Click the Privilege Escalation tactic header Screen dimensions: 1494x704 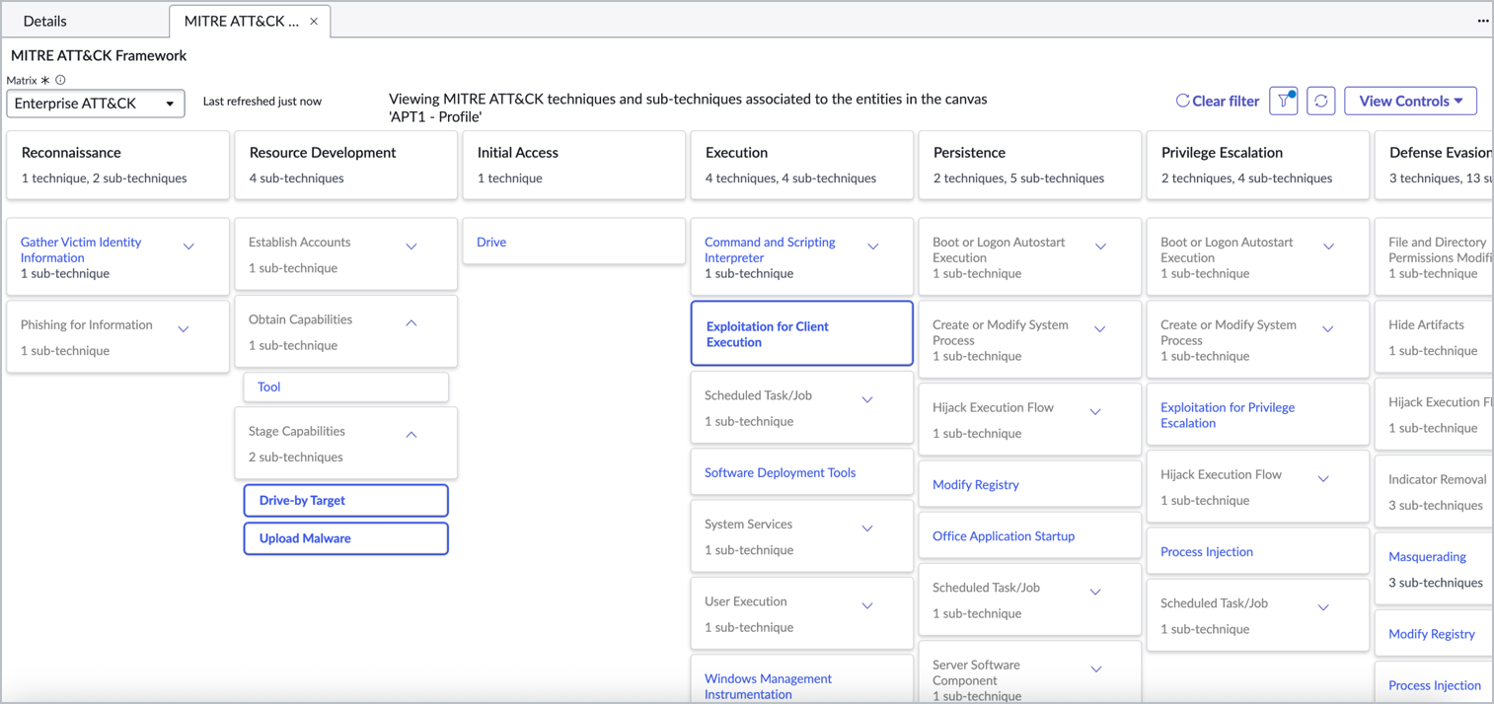coord(1258,165)
